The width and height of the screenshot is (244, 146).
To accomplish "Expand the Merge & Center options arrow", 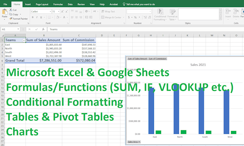I will click(x=123, y=17).
